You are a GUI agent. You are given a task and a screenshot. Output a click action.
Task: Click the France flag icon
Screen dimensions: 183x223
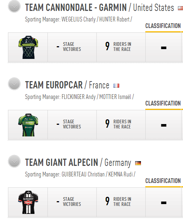pyautogui.click(x=116, y=85)
